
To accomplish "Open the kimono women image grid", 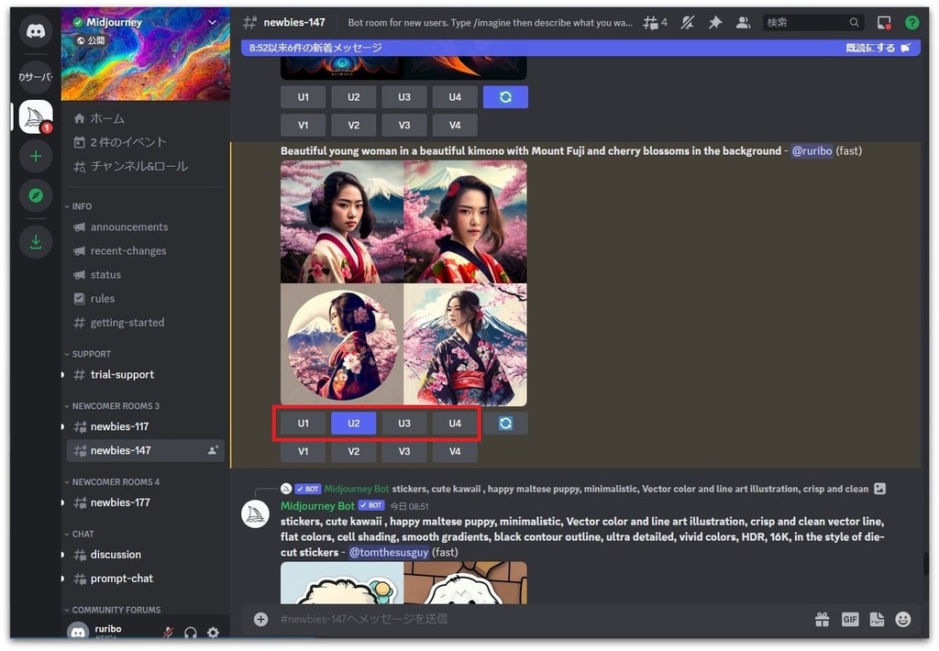I will coord(403,283).
